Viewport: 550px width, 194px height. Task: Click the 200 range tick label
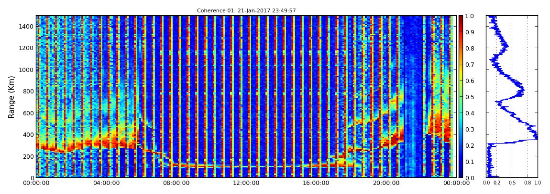tap(28, 156)
